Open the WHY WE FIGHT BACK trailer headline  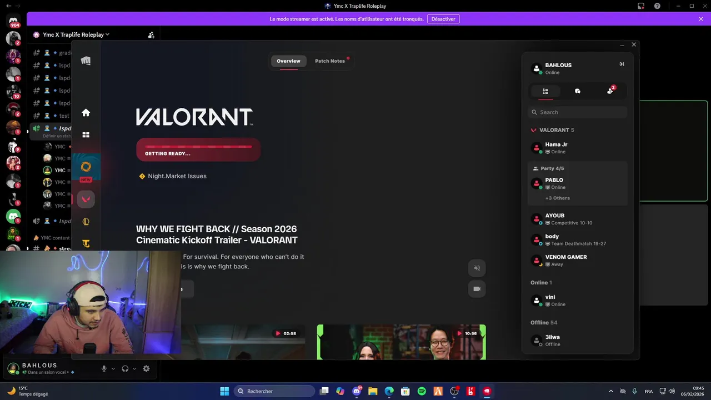coord(217,234)
